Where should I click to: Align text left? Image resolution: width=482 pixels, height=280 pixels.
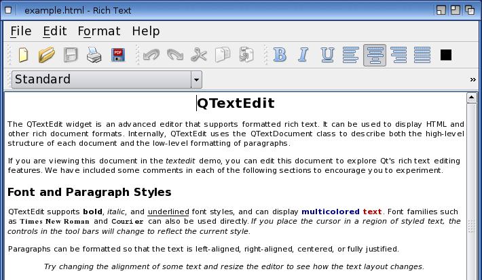(351, 56)
